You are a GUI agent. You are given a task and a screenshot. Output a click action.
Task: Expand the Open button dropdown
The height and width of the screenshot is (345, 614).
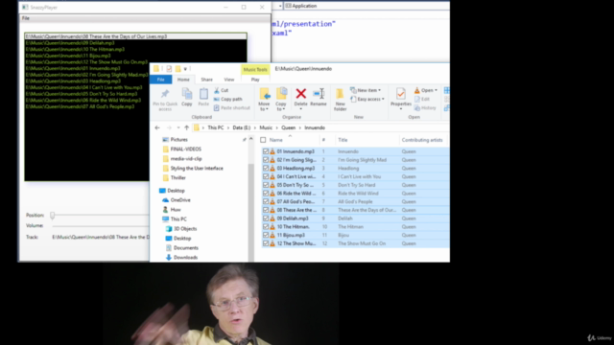(436, 90)
